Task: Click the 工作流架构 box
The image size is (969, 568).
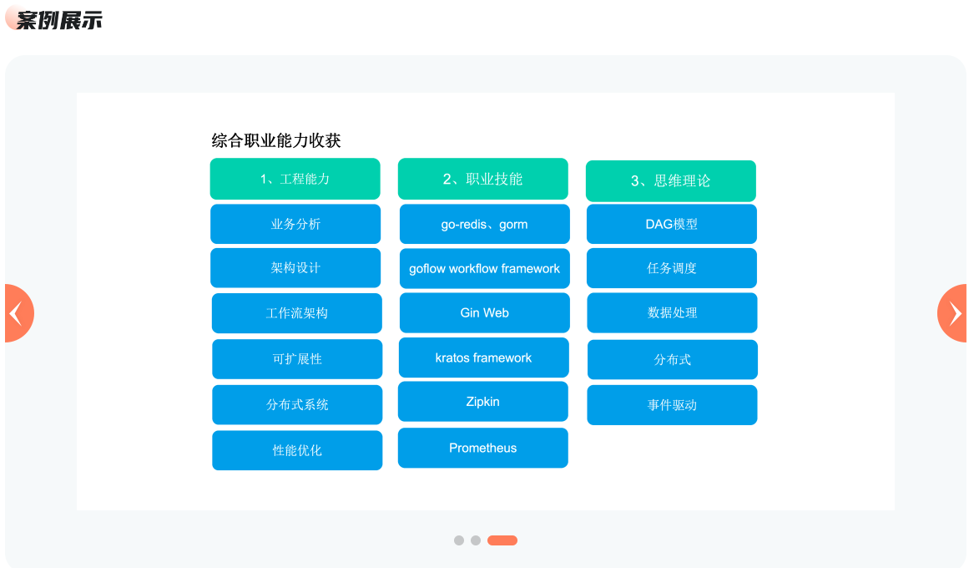Action: click(296, 313)
